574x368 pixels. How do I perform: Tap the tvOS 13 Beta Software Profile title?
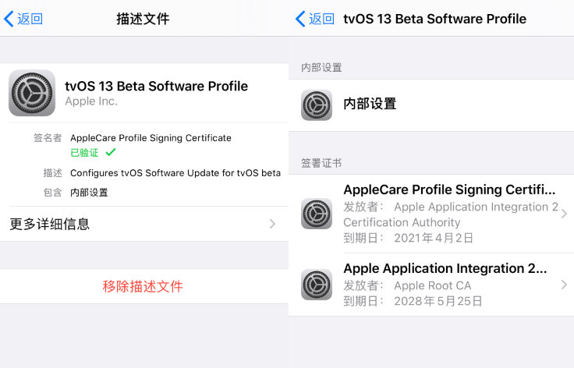pos(156,86)
